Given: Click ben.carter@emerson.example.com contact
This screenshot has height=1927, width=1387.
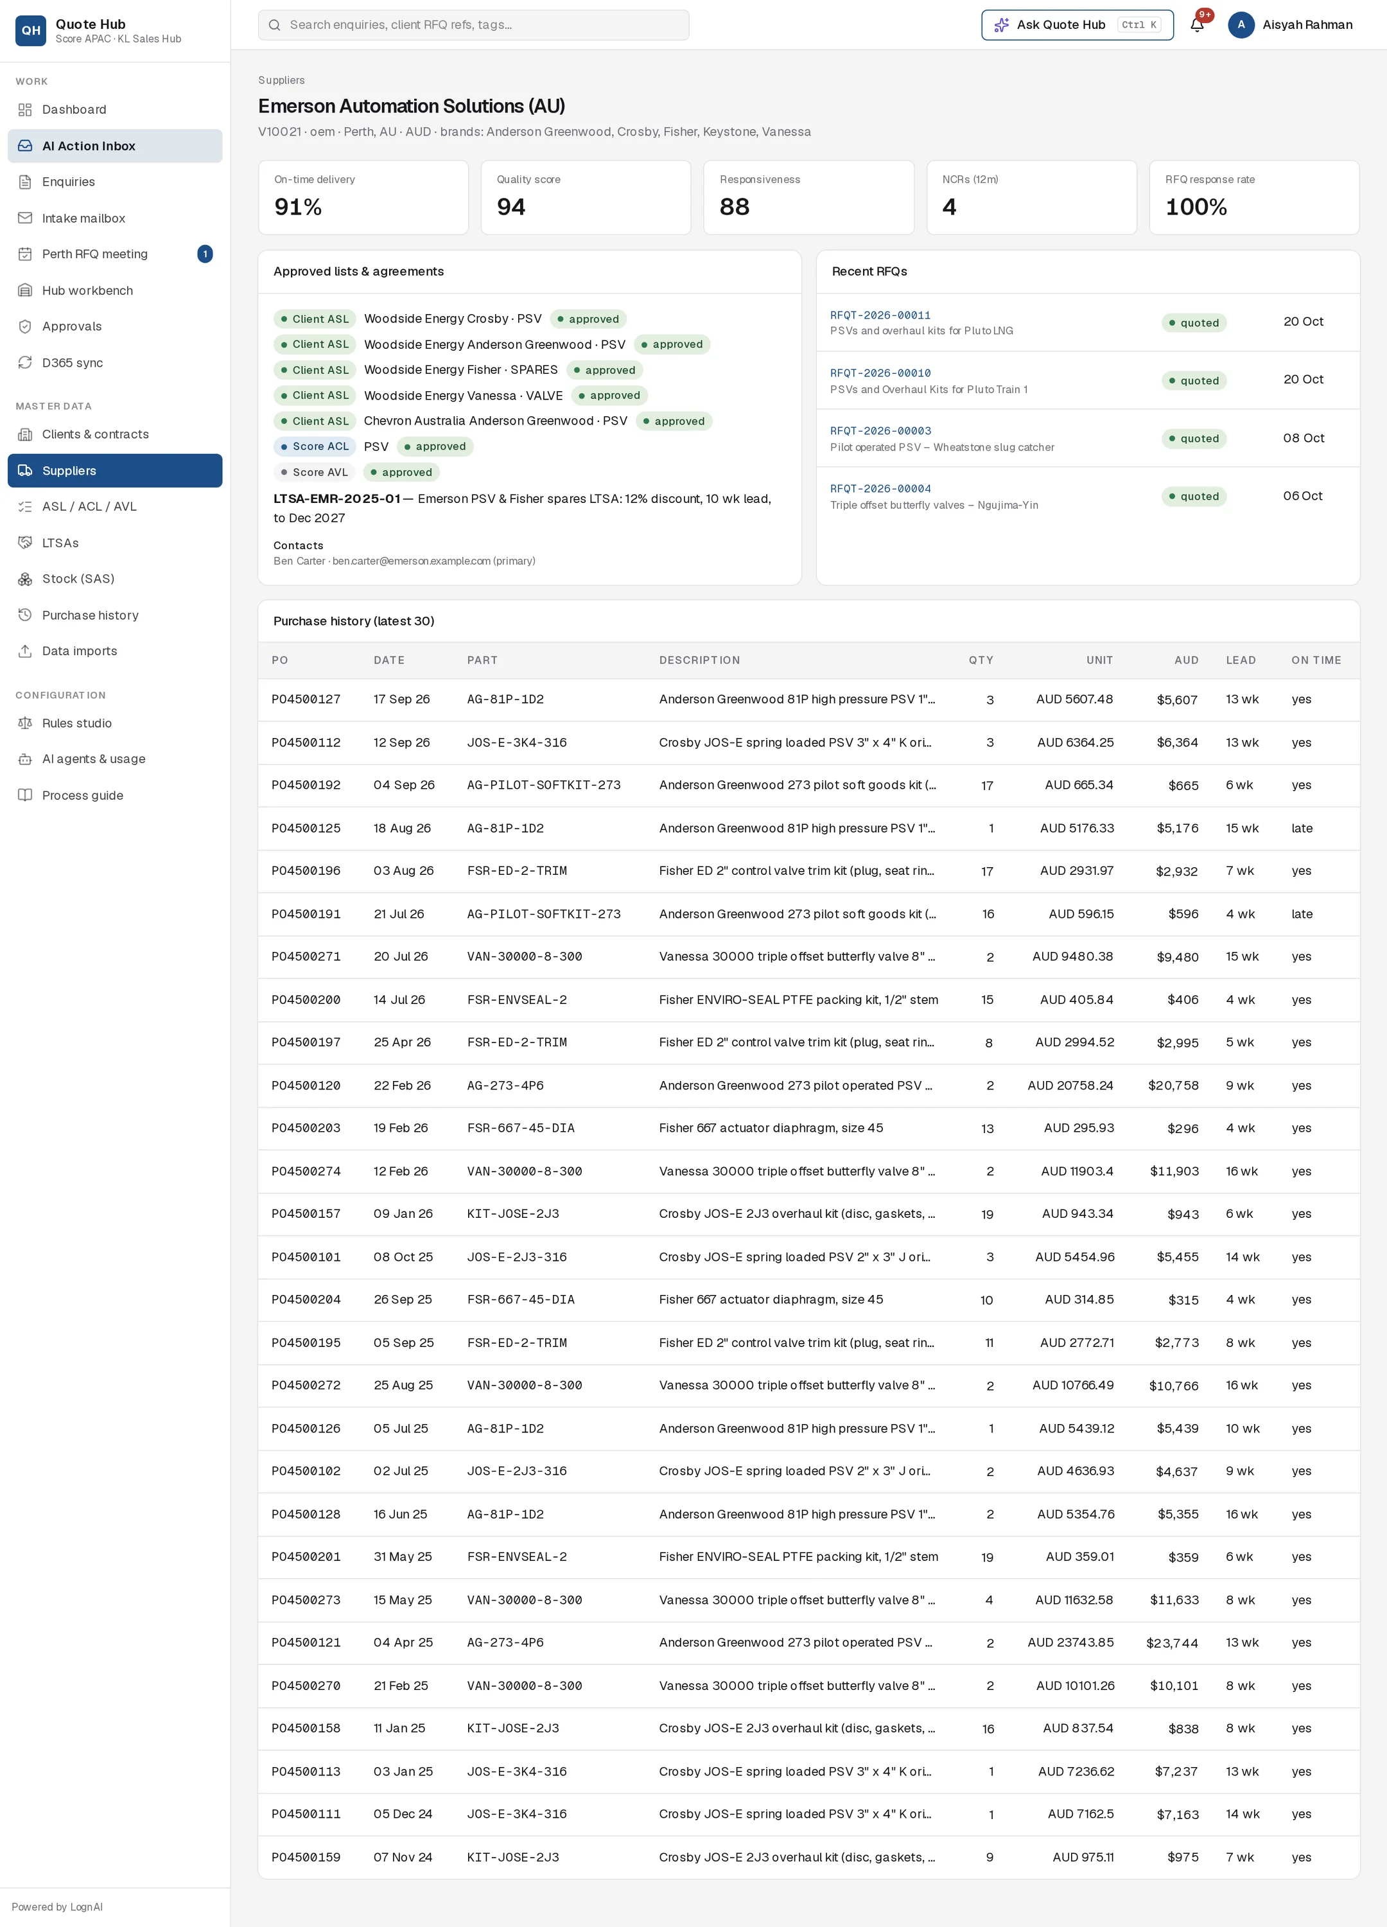Looking at the screenshot, I should pyautogui.click(x=411, y=561).
